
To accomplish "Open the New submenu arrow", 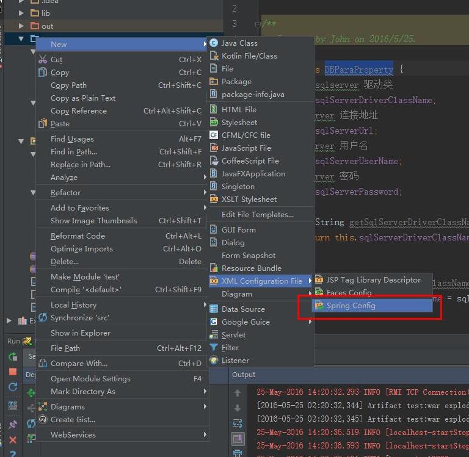I will tap(205, 44).
